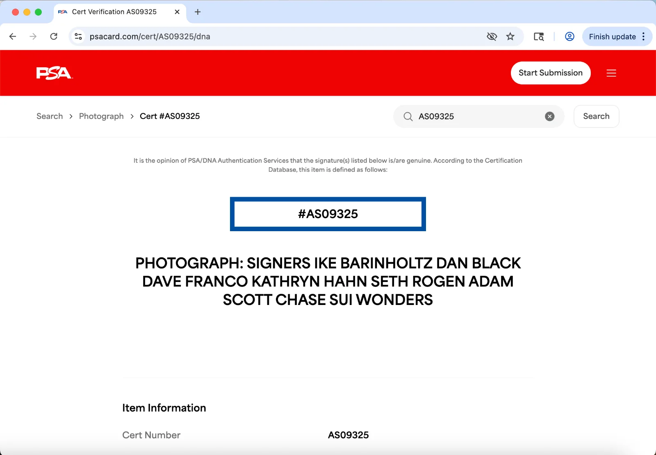
Task: Click the AS09325 cert number value
Action: click(348, 435)
